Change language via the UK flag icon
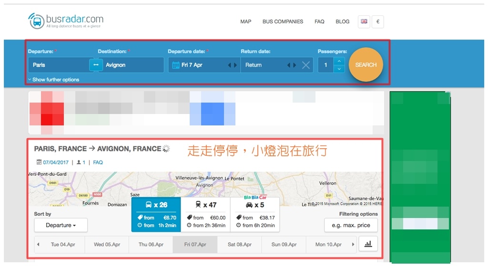Screen dimensions: 488x266 click(x=364, y=21)
